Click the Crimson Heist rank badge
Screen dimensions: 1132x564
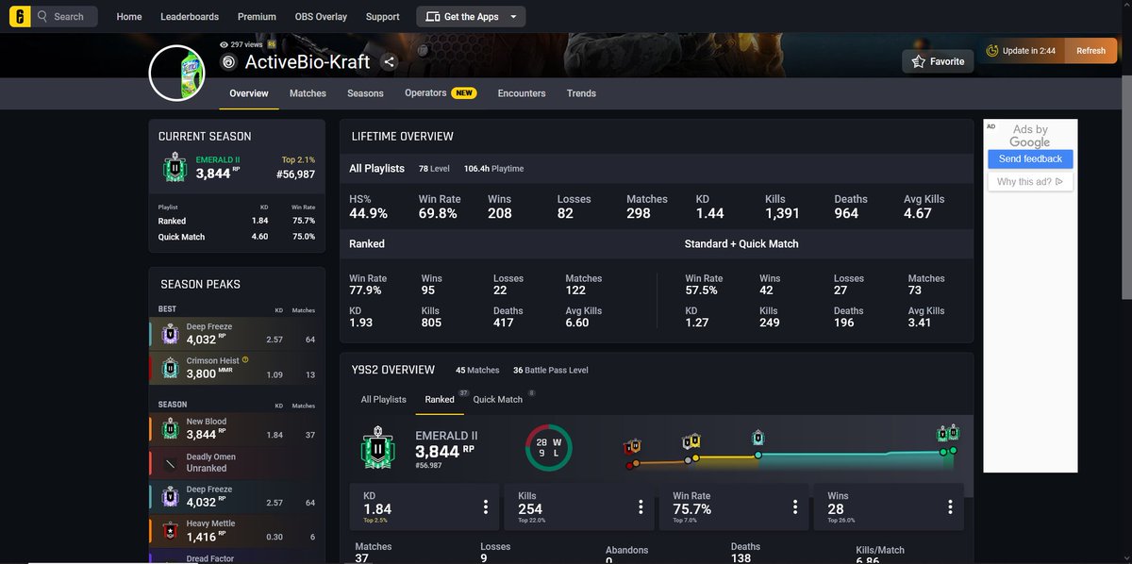coord(170,368)
